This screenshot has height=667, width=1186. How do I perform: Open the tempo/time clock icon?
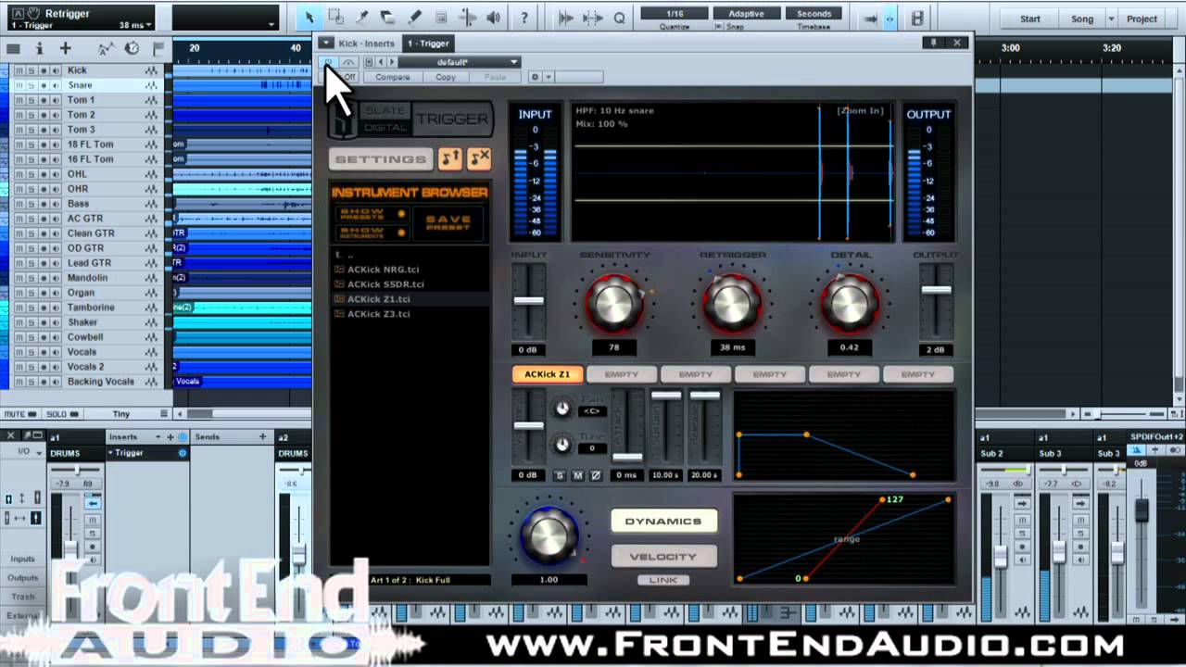132,48
